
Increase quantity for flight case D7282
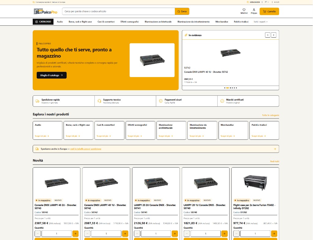(x=274, y=234)
